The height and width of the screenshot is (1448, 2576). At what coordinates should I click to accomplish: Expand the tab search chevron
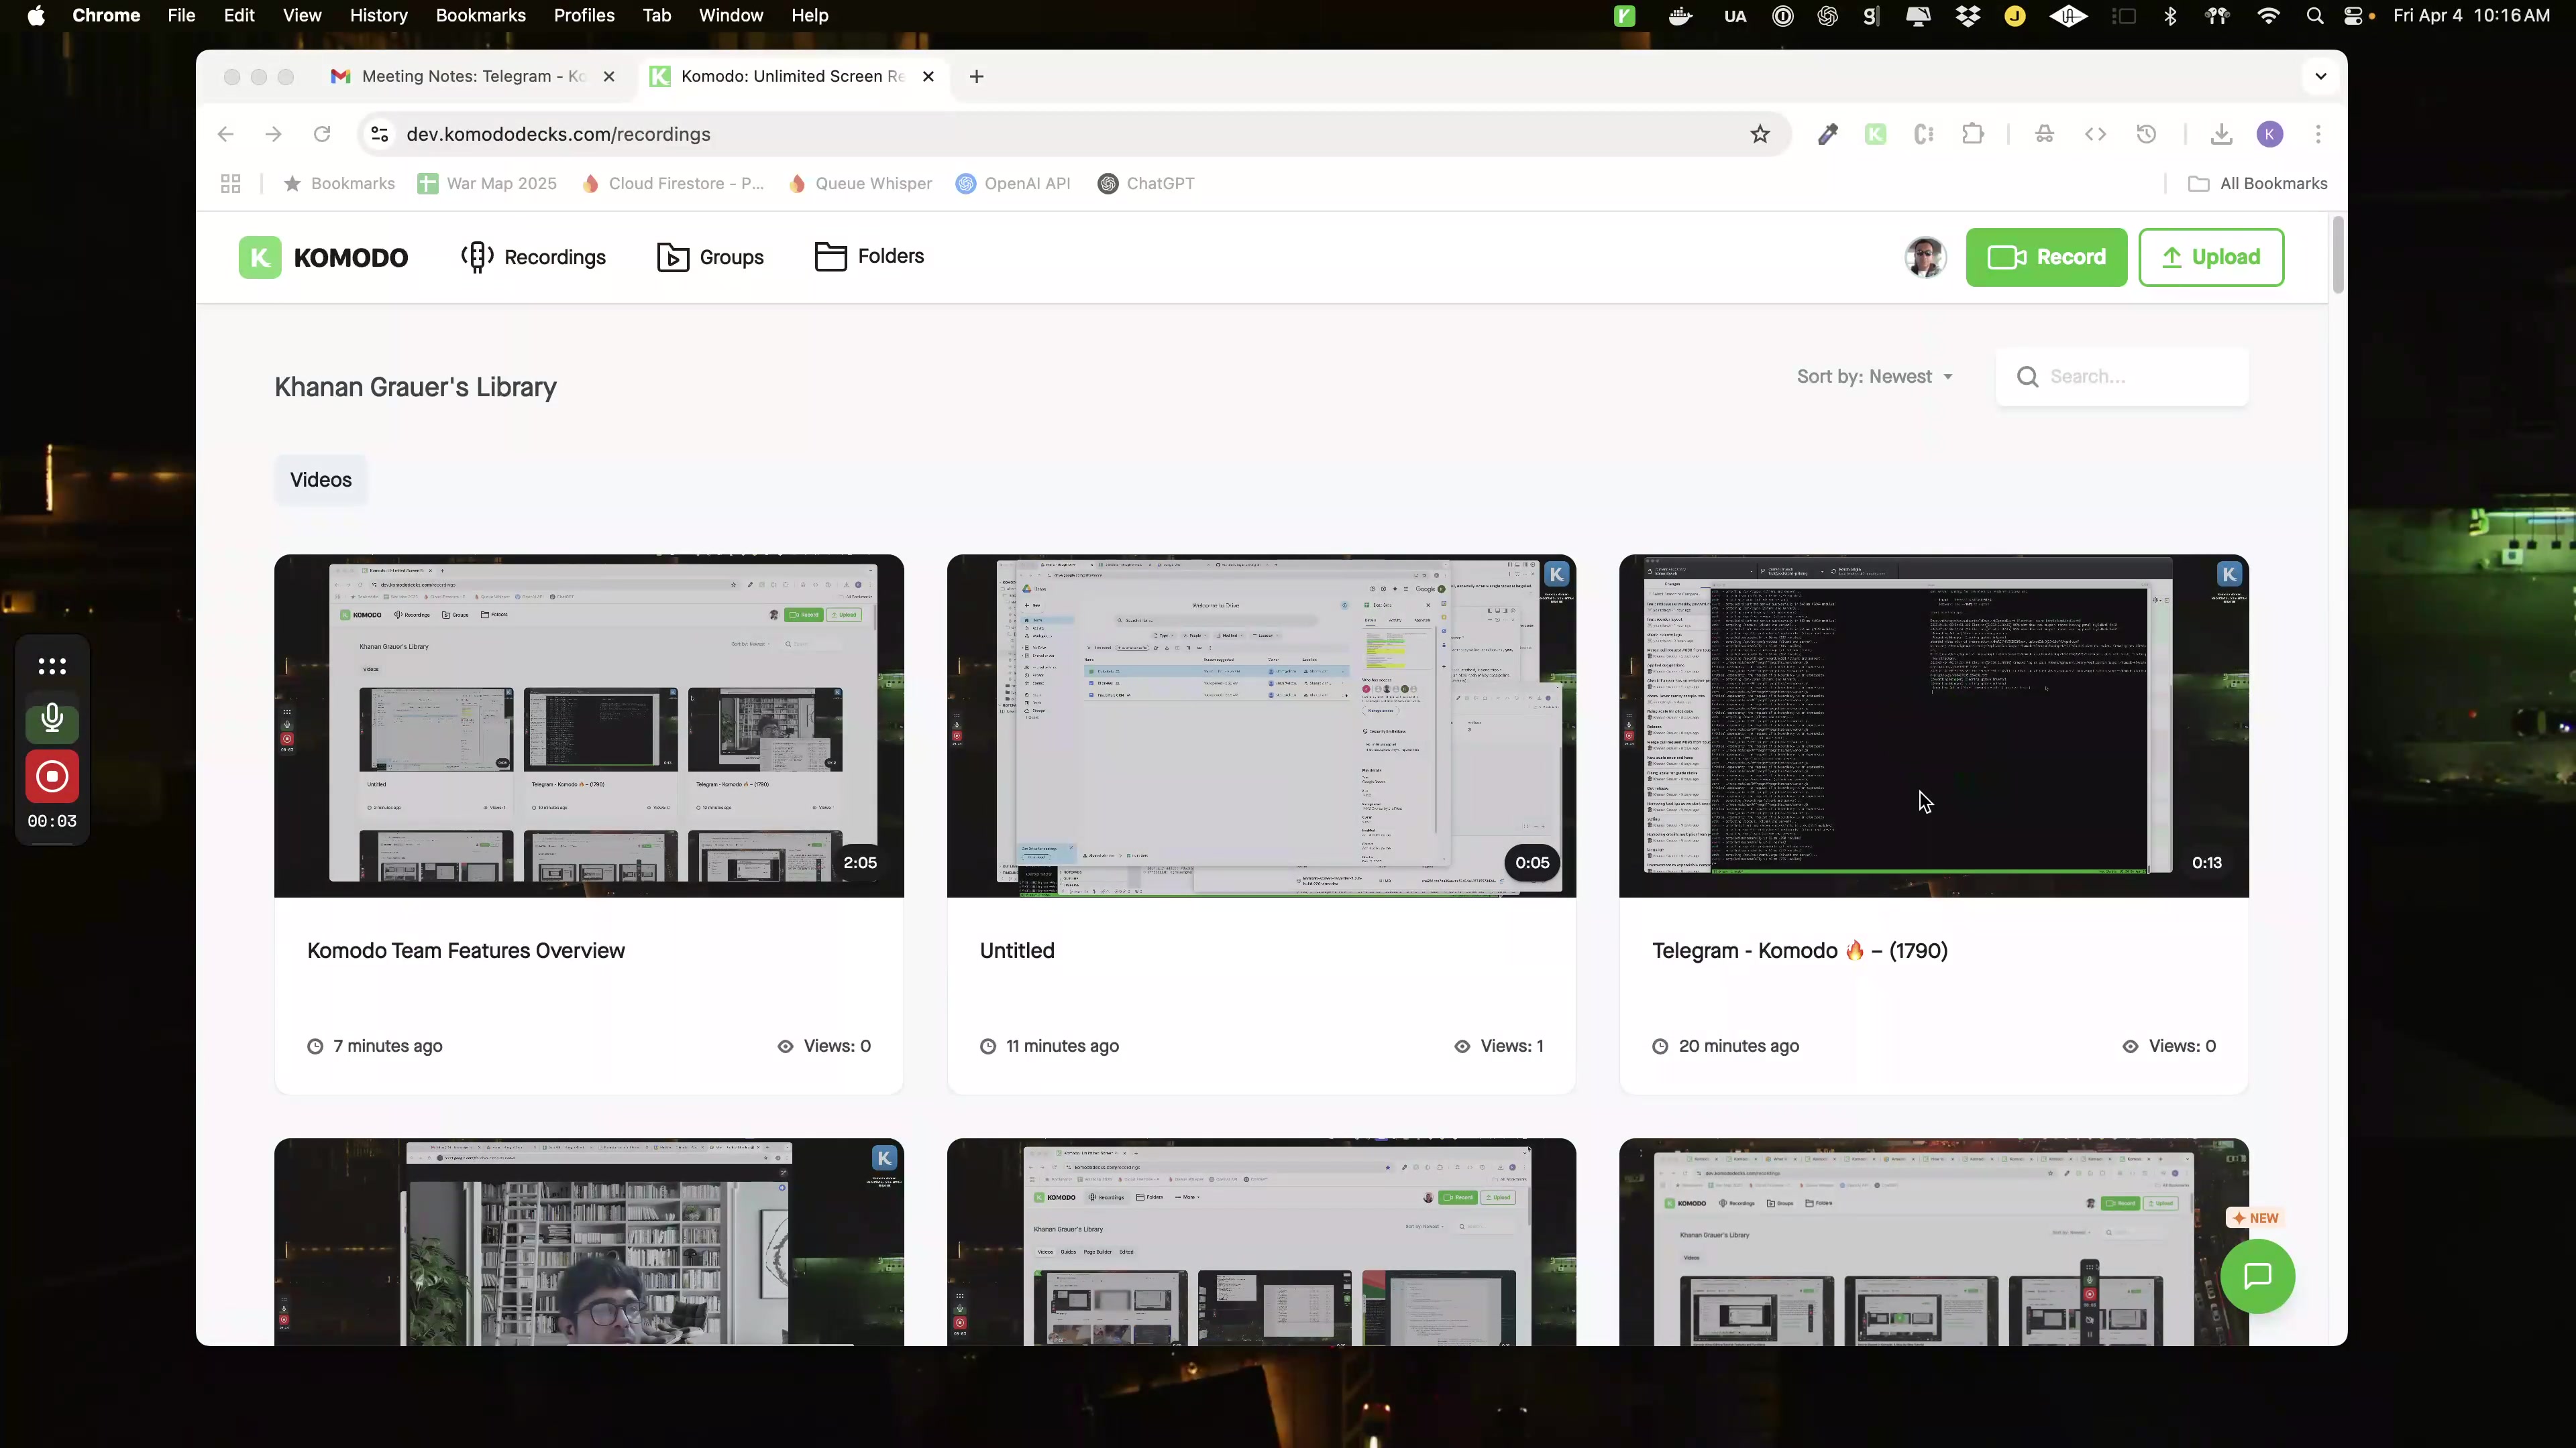click(x=2320, y=76)
